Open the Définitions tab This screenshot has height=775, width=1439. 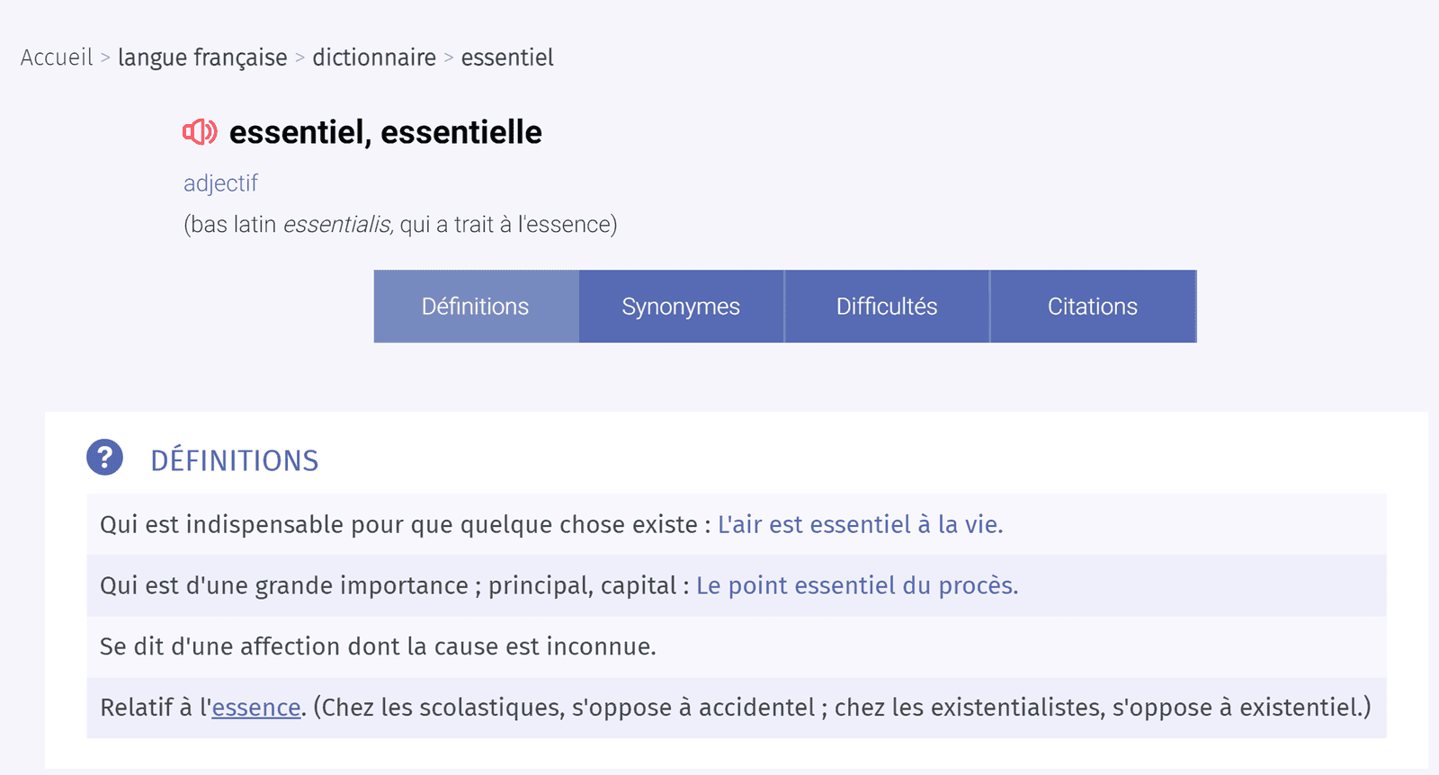[476, 307]
